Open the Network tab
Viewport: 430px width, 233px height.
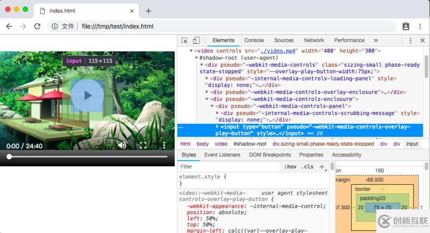point(314,40)
